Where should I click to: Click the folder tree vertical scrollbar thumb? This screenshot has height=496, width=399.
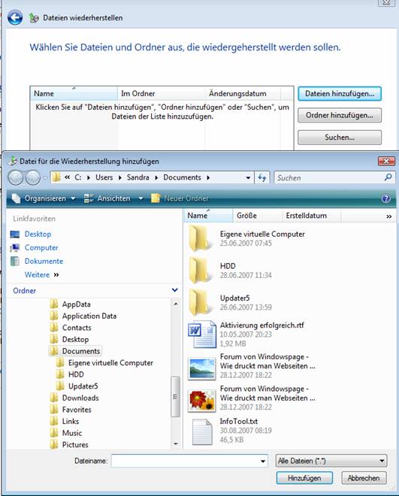coord(175,397)
